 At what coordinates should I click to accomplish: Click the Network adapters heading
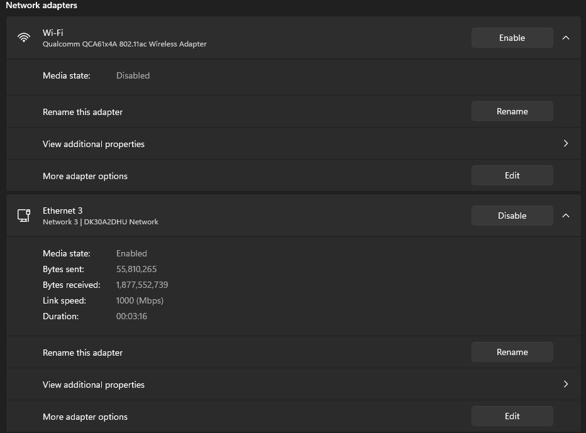pyautogui.click(x=41, y=5)
